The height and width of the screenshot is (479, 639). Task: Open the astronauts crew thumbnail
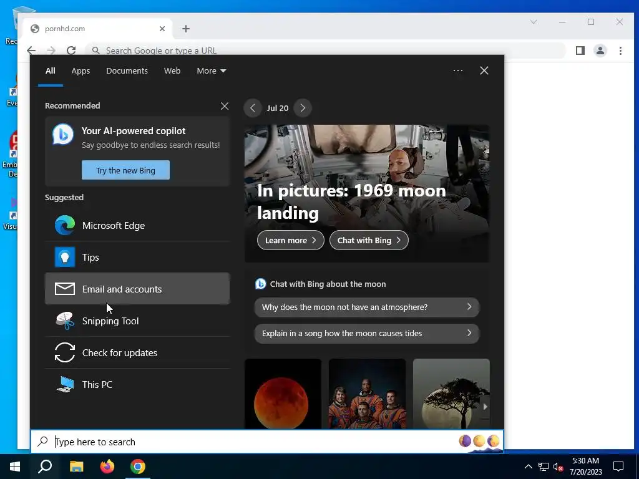tap(367, 394)
